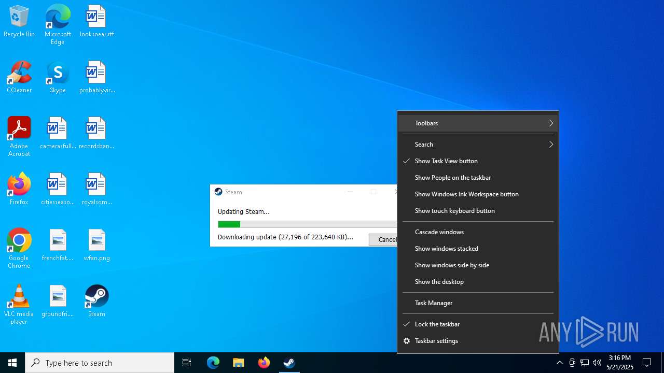This screenshot has height=373, width=664.
Task: Choose Show the desktop
Action: pos(478,282)
